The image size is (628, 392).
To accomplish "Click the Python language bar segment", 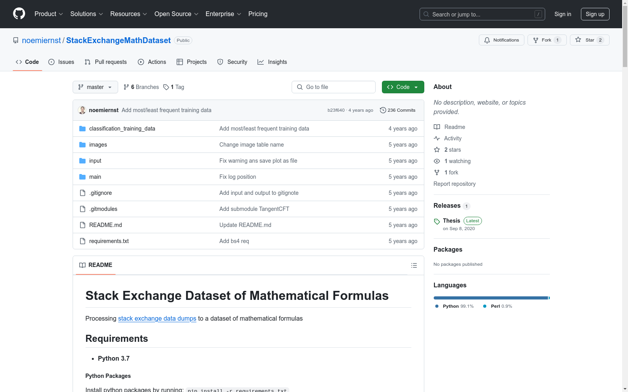I will [x=491, y=298].
